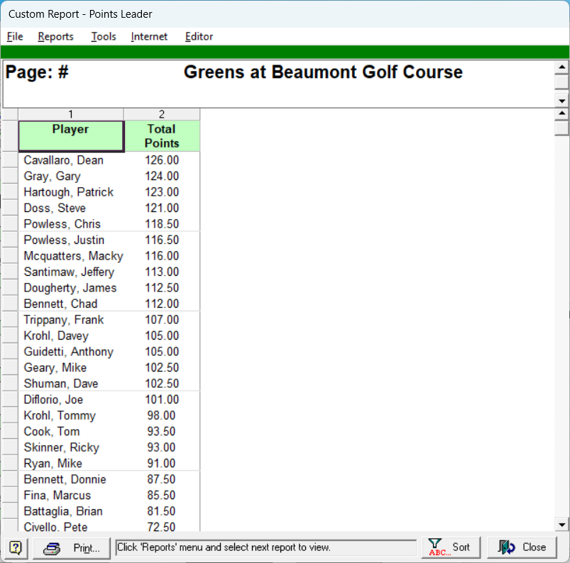Open the Editor menu
The image size is (570, 563).
pos(199,37)
